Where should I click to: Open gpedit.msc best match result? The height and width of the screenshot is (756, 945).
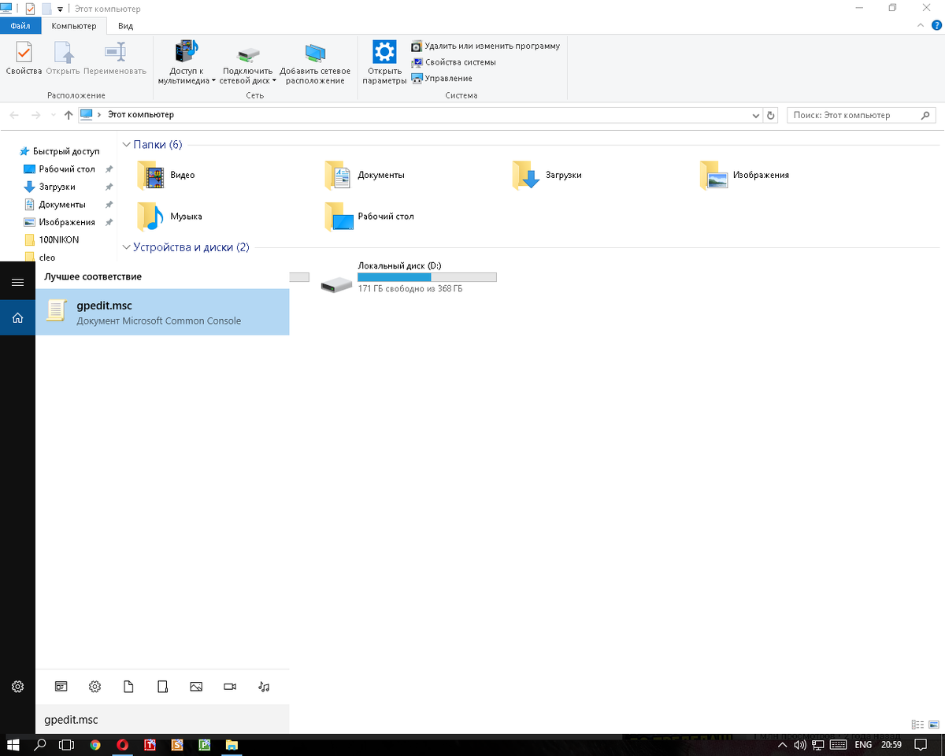click(x=162, y=312)
